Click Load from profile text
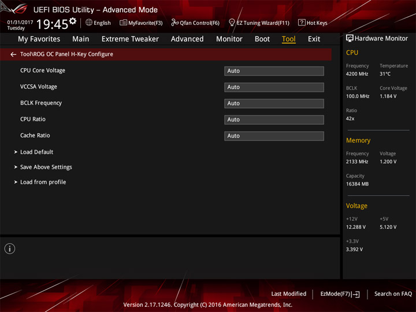Viewport: 416px width, 312px height. click(43, 182)
